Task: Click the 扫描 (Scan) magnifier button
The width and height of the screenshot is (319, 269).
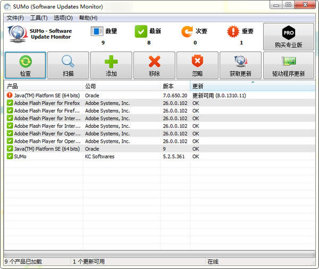Action: tap(68, 65)
